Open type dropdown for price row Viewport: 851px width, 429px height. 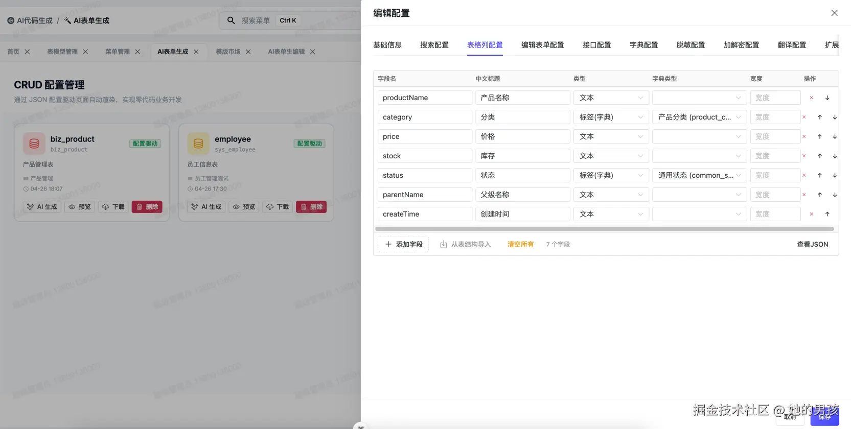pos(611,136)
